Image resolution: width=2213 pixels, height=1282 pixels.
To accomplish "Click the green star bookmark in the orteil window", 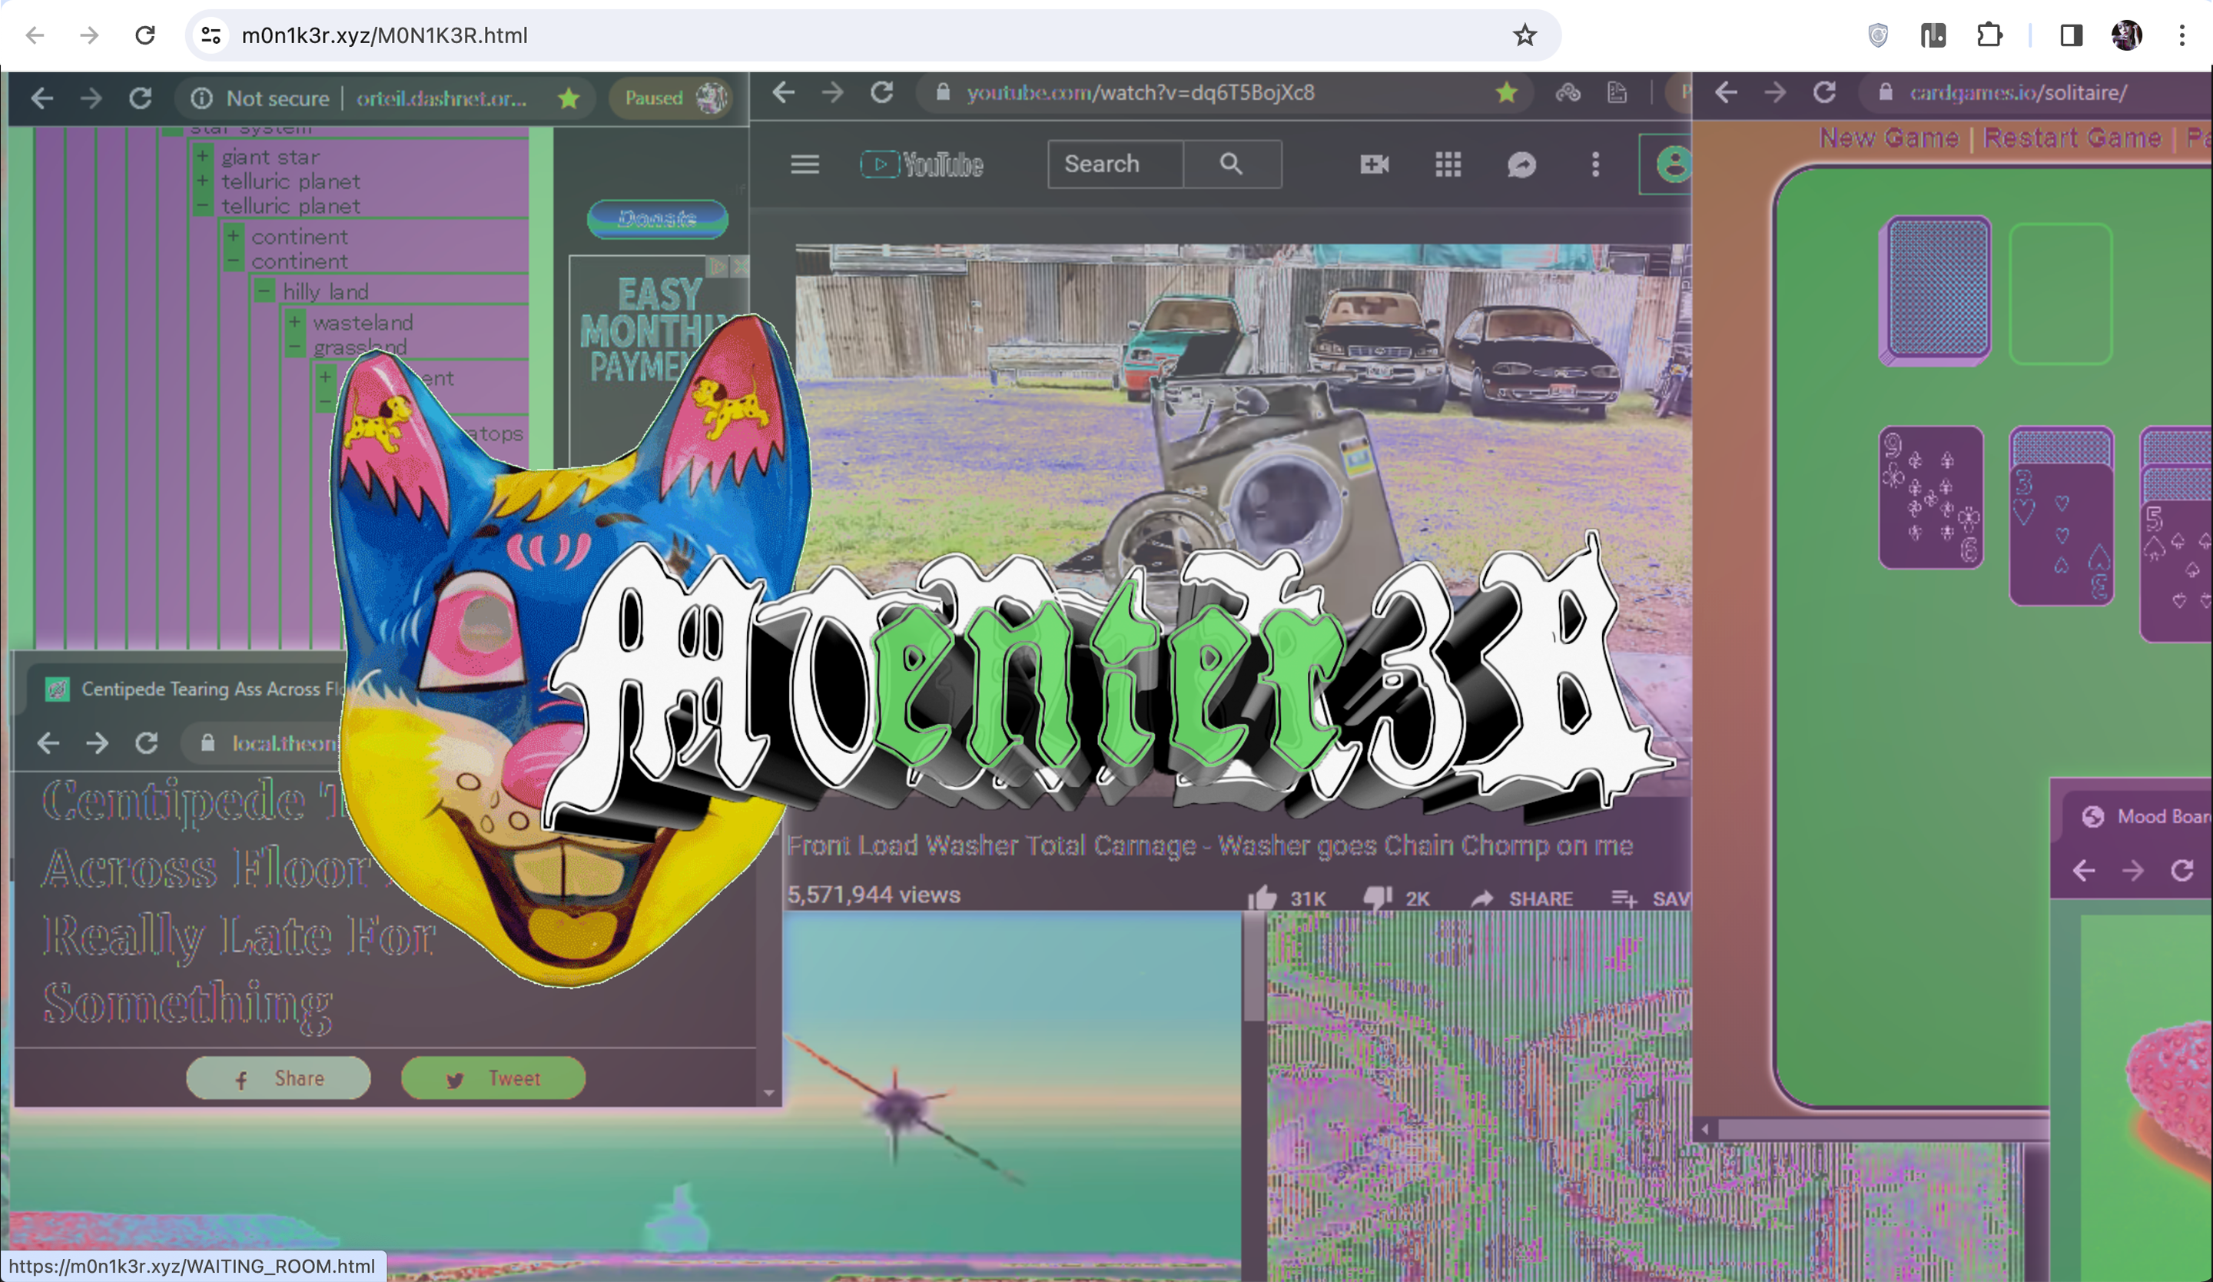I will pyautogui.click(x=569, y=98).
